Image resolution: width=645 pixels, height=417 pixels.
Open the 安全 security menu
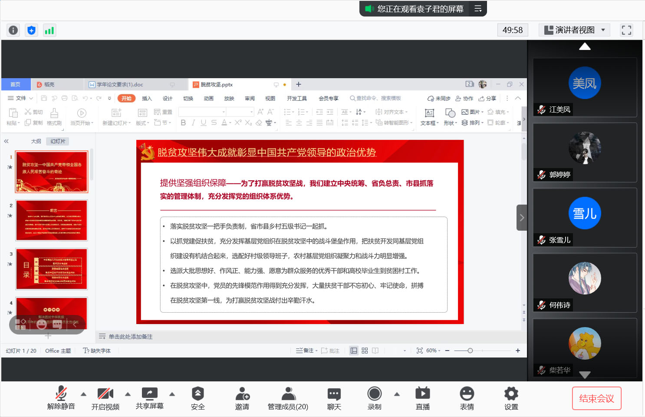(x=197, y=398)
